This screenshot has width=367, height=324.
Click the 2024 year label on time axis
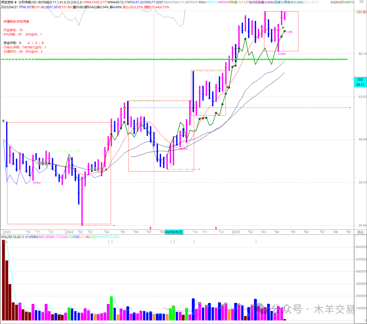coord(70,232)
